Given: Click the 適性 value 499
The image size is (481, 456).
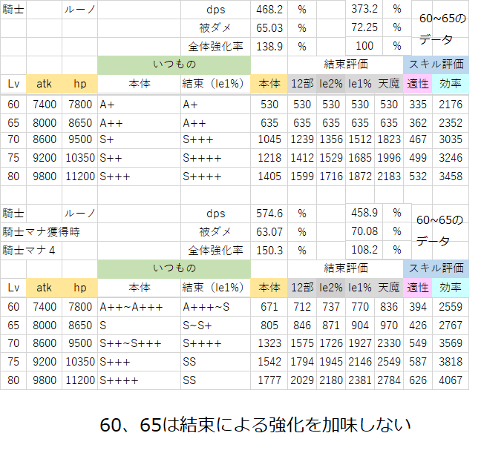Looking at the screenshot, I should [x=418, y=158].
